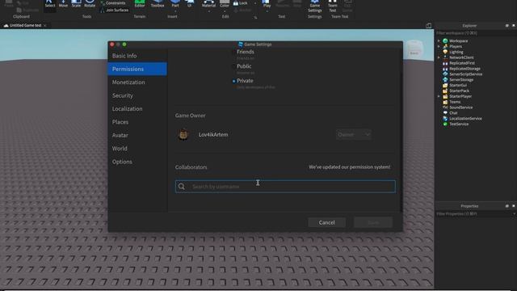Screen dimensions: 517x291
Task: Open the Monetization settings page
Action: tap(137, 82)
